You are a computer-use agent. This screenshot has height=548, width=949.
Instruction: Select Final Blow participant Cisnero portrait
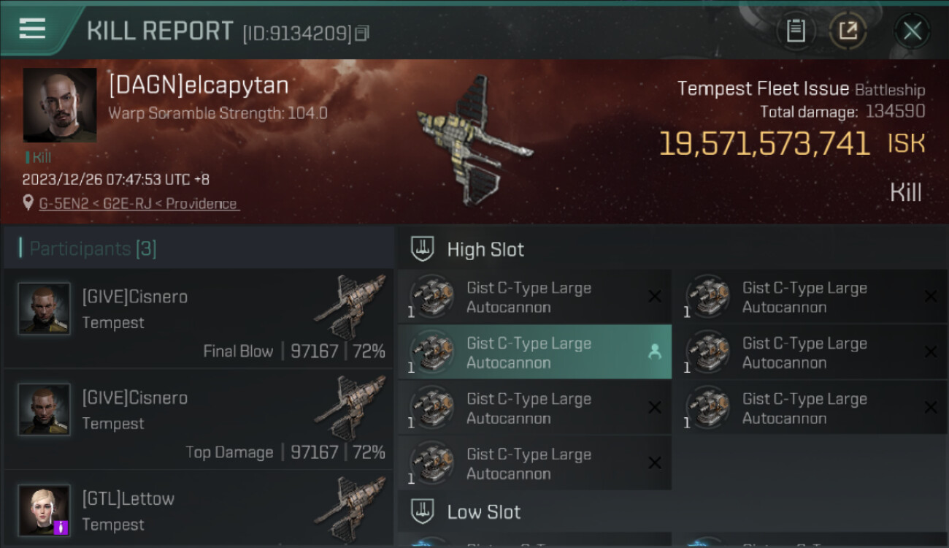pyautogui.click(x=44, y=309)
